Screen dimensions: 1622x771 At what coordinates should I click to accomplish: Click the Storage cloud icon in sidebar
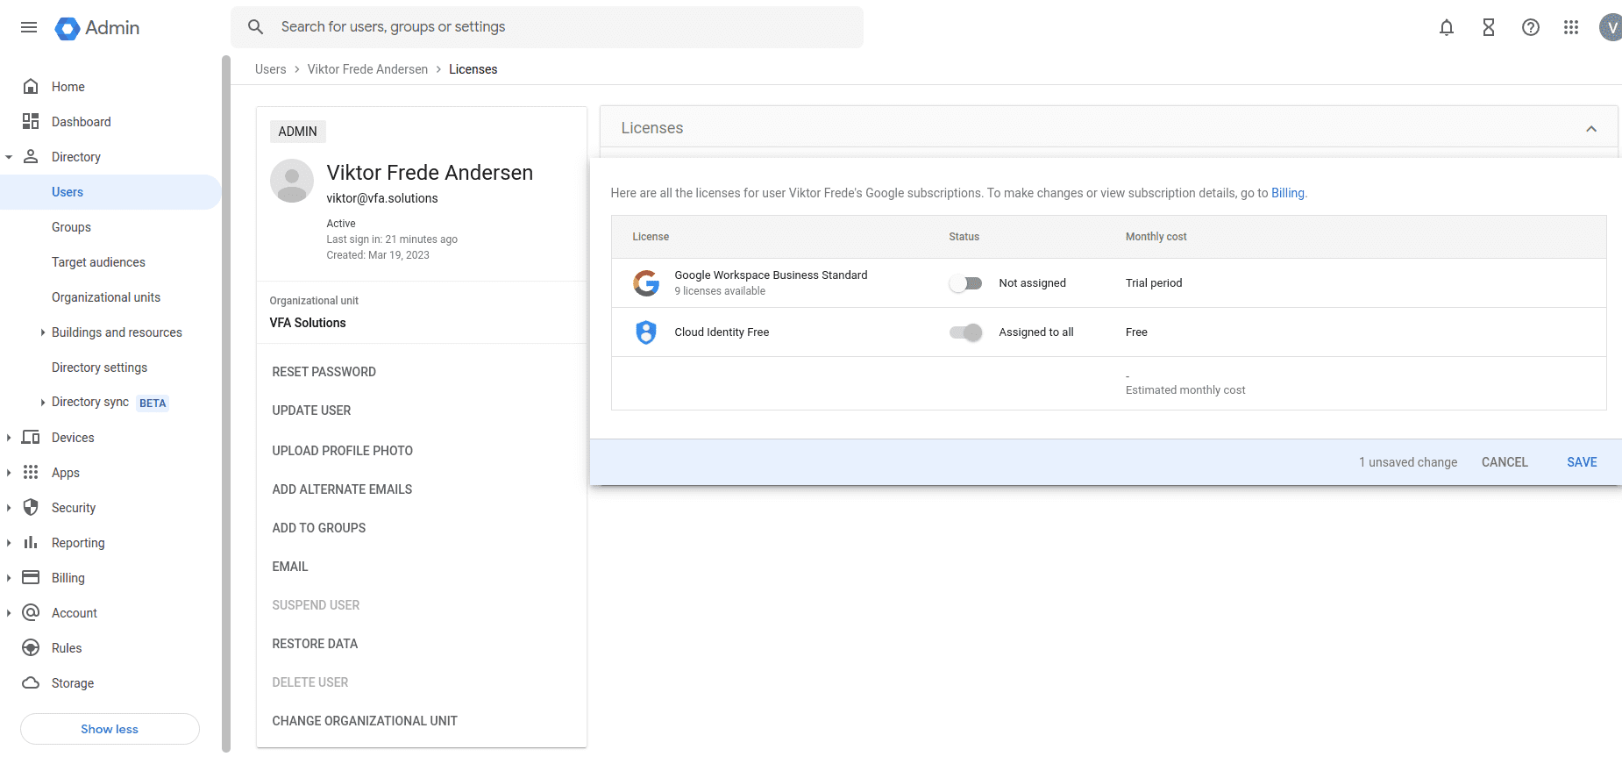[x=31, y=683]
